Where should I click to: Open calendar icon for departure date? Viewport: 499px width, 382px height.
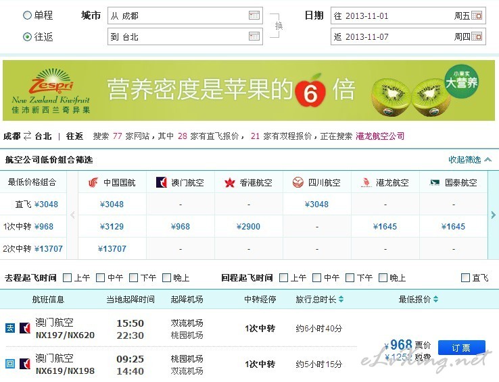[477, 16]
